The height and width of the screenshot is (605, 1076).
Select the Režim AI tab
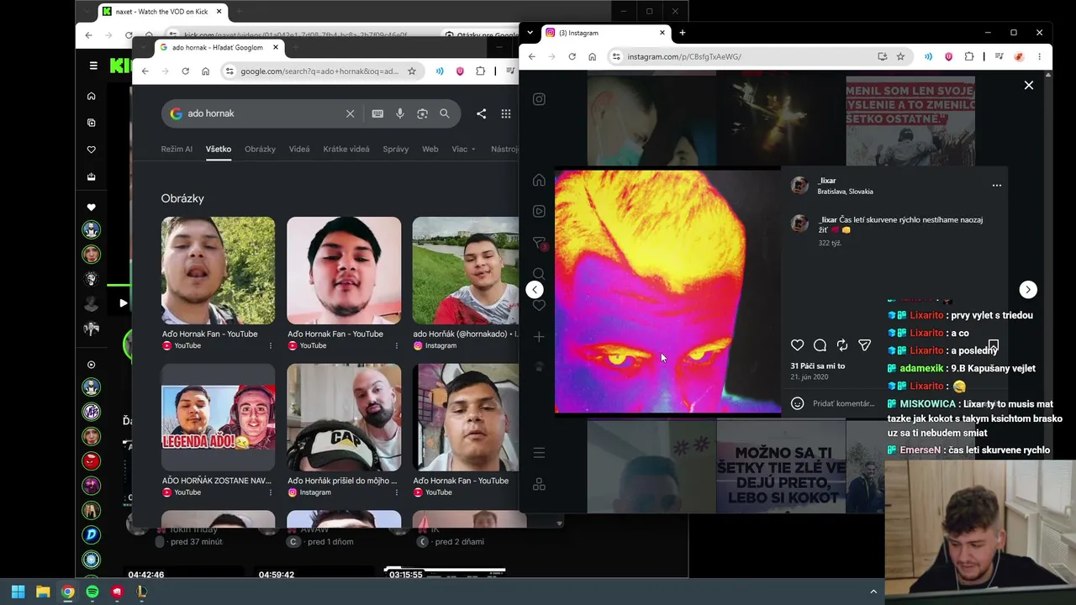tap(177, 149)
